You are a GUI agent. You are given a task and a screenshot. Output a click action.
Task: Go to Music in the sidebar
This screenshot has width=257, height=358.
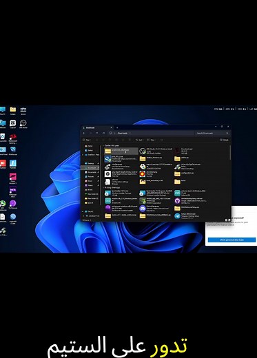tap(91, 181)
